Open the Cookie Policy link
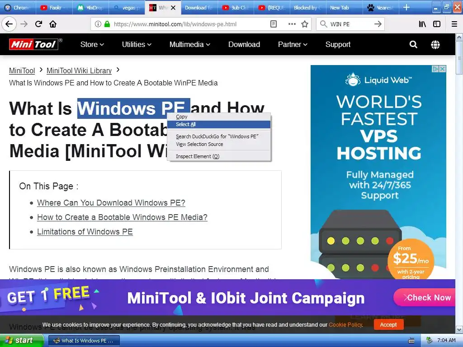Image resolution: width=463 pixels, height=347 pixels. pyautogui.click(x=345, y=324)
